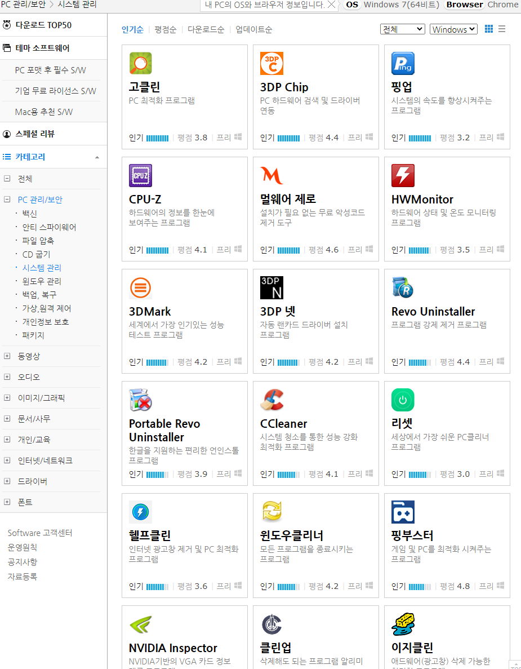Click the PC 관리/보안 breadcrumb
This screenshot has height=669, width=521.
(x=23, y=5)
